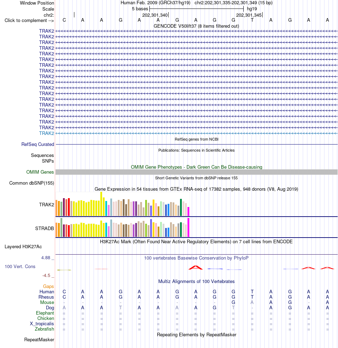Click OMIM Gene Phenotypes track title
Screen dimensions: 338x348
196,167
